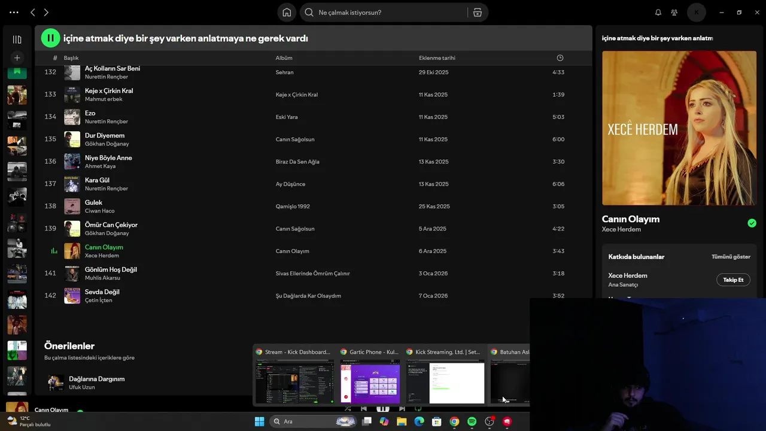The image size is (766, 431).
Task: Open Microsoft Edge from the taskbar
Action: pyautogui.click(x=420, y=421)
